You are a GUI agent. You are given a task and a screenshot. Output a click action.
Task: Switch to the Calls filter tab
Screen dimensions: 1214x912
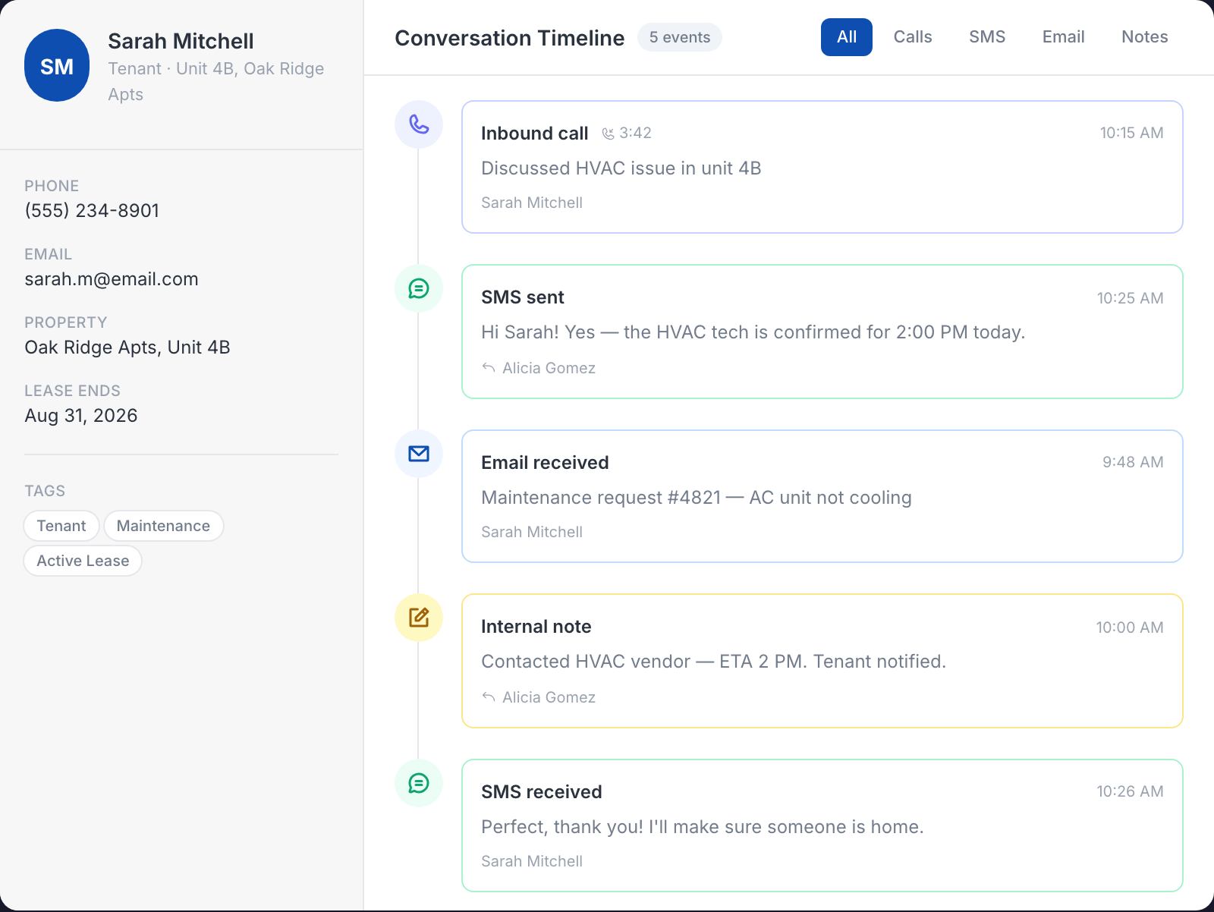point(913,37)
